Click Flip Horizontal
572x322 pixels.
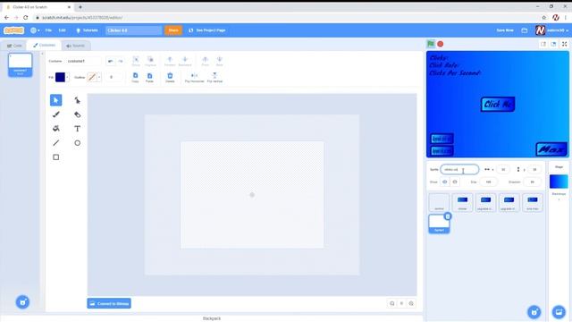[x=195, y=78]
